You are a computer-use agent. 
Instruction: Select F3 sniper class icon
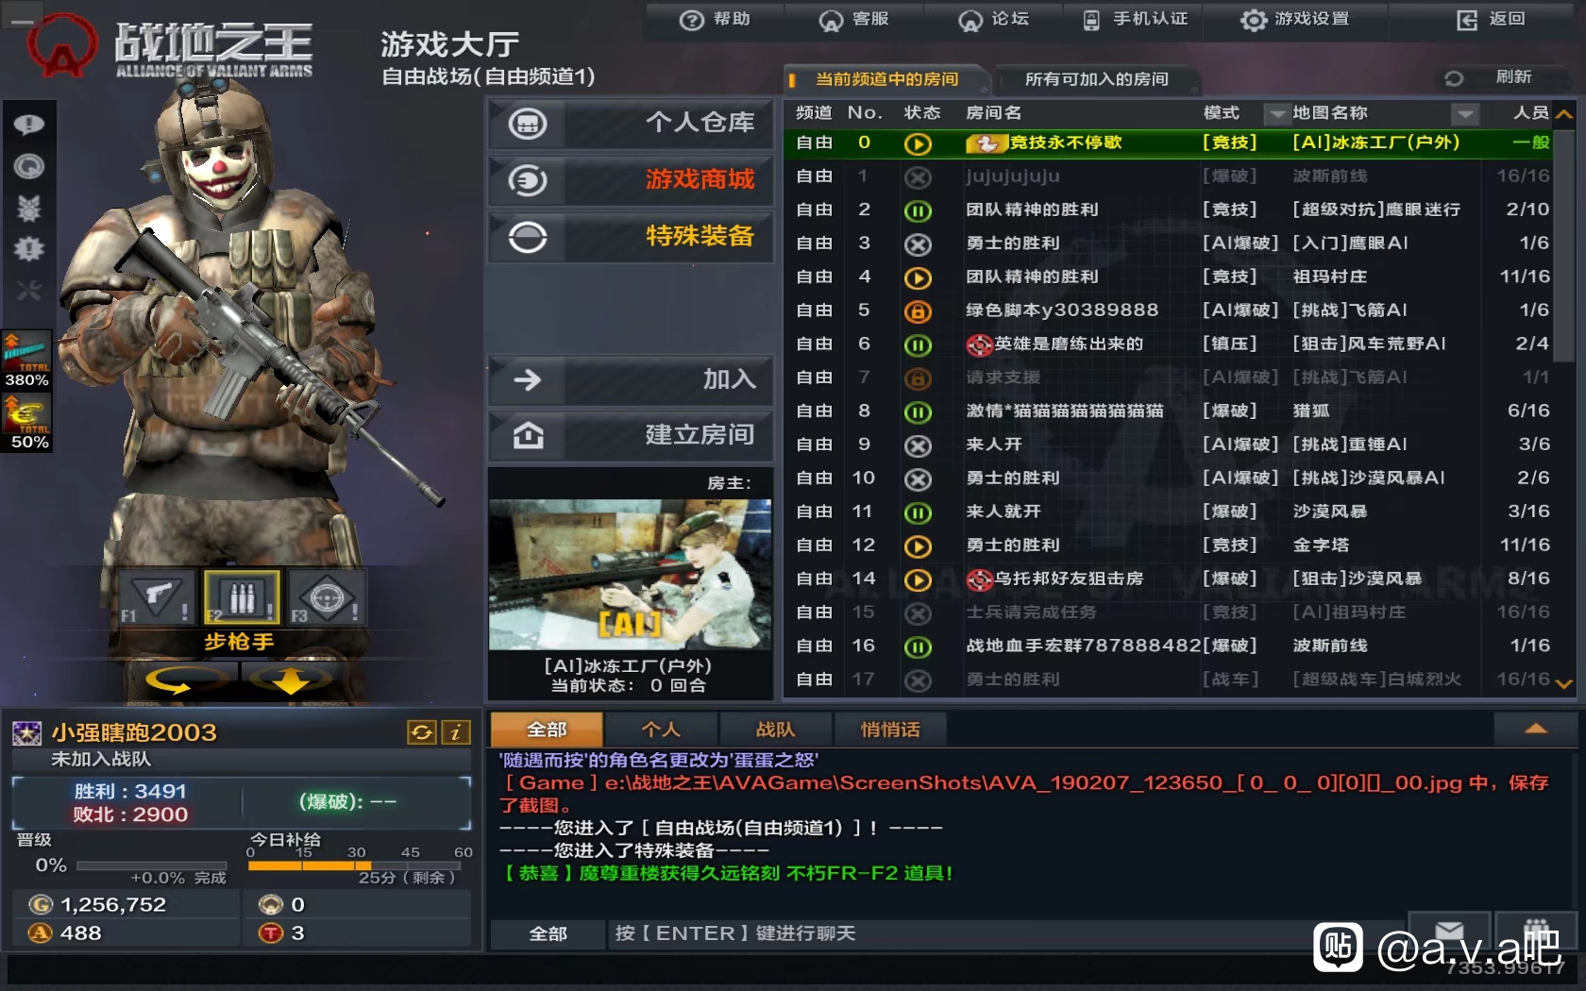pos(326,597)
